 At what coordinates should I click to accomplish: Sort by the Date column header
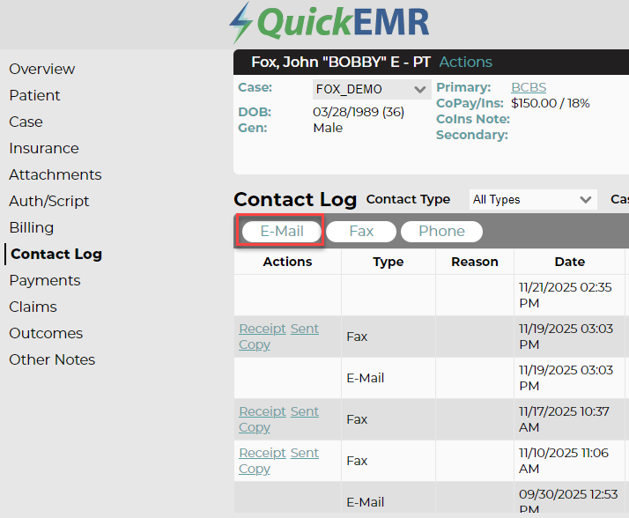569,262
